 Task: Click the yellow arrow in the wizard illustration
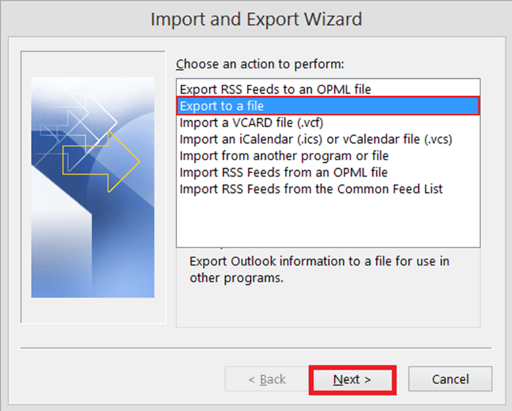pos(101,162)
